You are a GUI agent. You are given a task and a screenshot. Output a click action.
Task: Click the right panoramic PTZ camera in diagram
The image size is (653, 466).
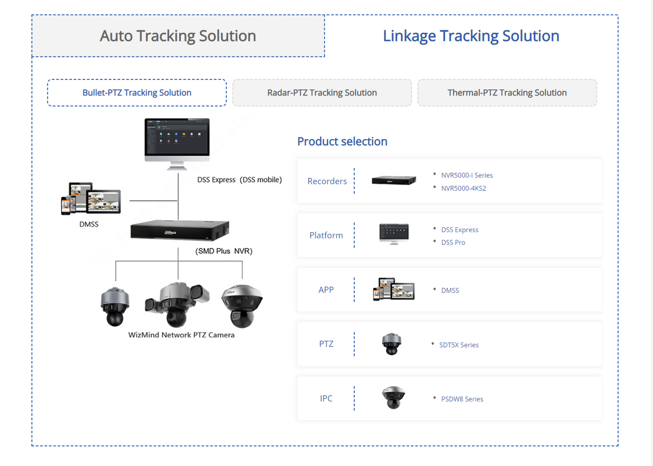pyautogui.click(x=242, y=306)
